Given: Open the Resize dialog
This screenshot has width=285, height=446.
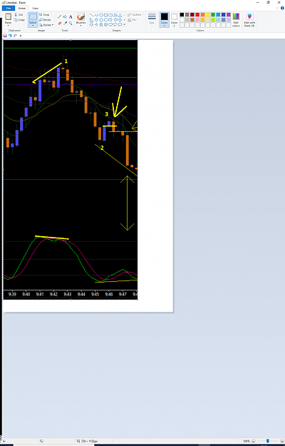Looking at the screenshot, I should coord(45,20).
